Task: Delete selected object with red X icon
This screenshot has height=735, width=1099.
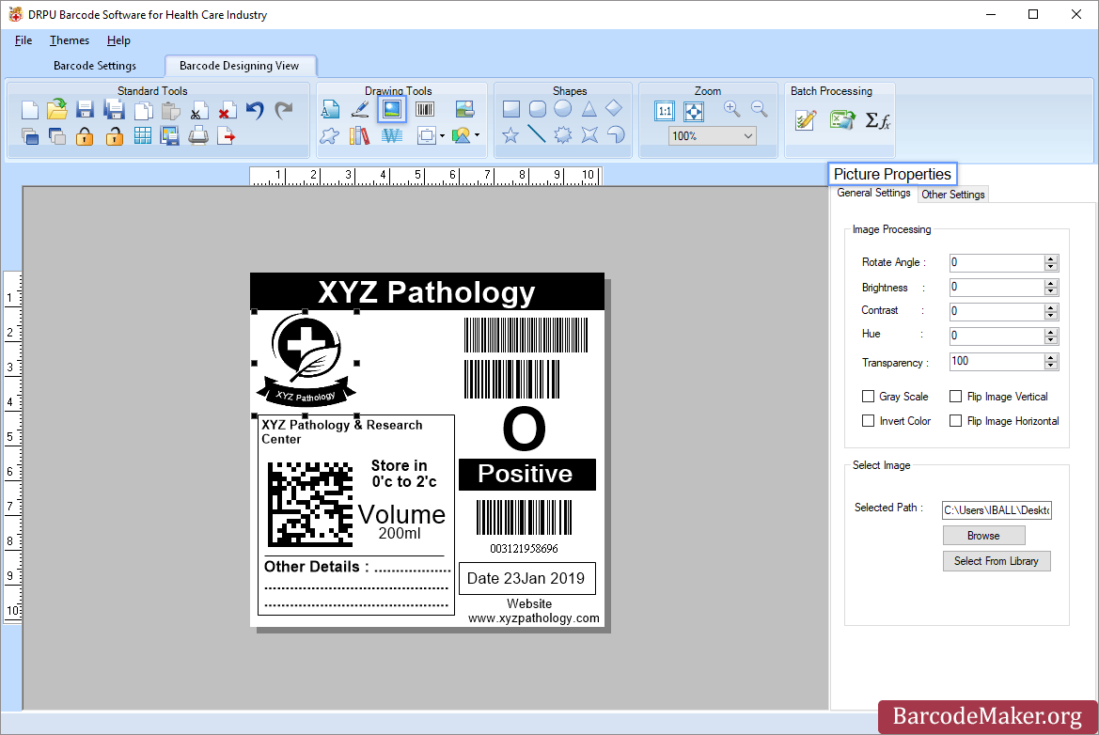Action: pos(227,111)
